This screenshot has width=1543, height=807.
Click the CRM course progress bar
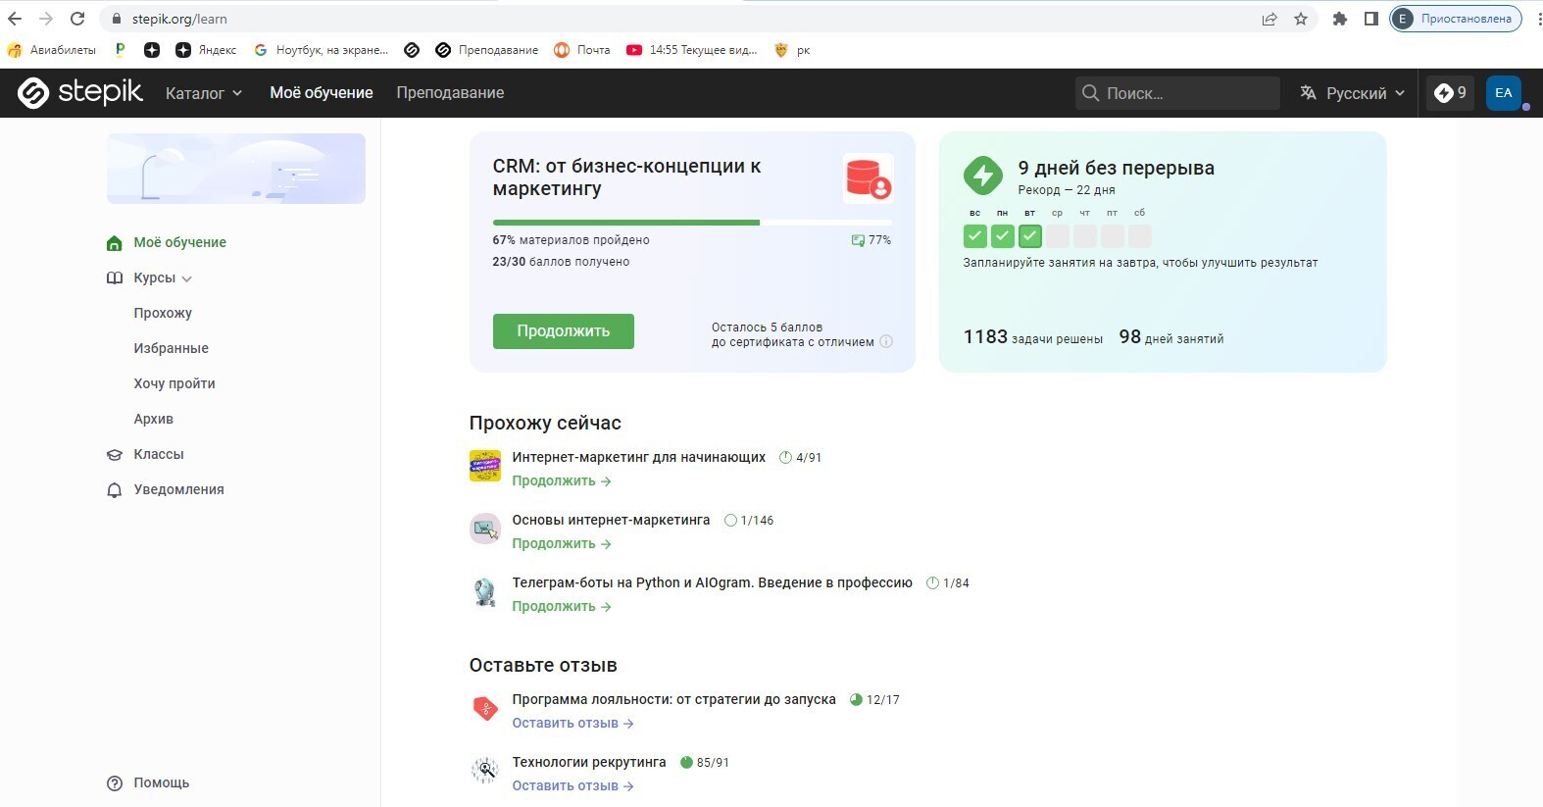(x=691, y=223)
